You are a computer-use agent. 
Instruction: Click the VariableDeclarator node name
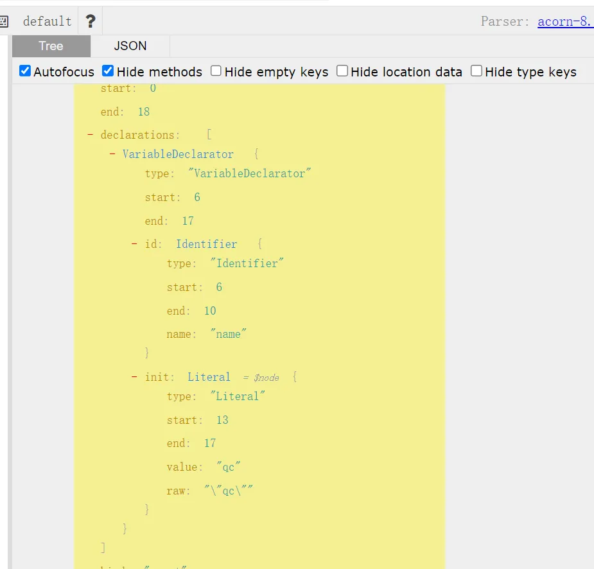pos(178,154)
